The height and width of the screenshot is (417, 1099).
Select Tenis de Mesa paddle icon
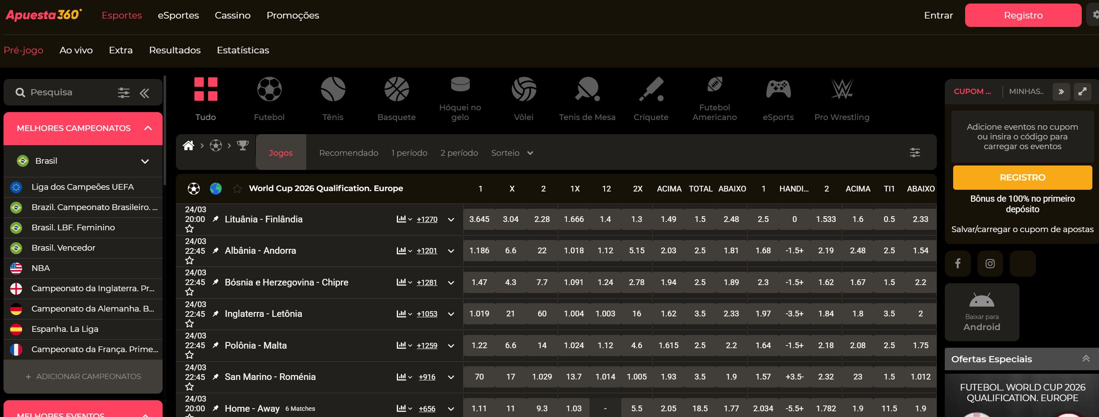(x=587, y=89)
